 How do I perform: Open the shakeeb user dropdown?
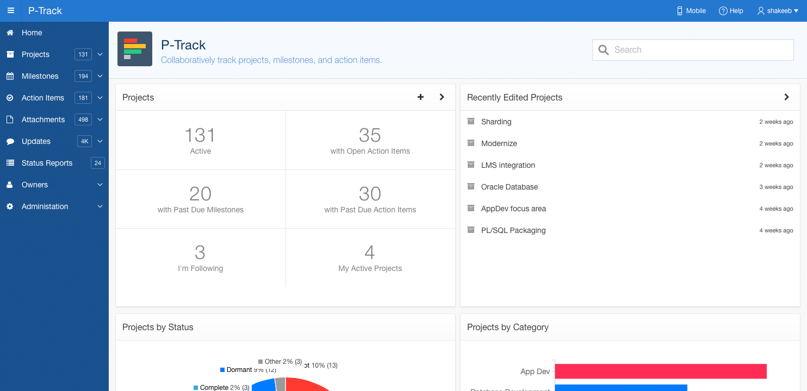pos(778,11)
